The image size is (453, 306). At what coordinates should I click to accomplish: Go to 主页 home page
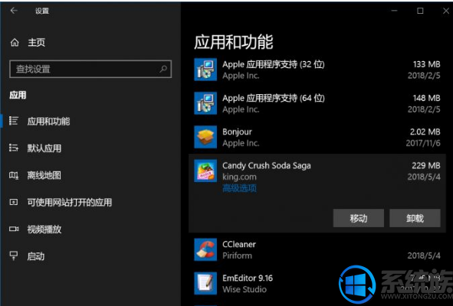(x=36, y=43)
